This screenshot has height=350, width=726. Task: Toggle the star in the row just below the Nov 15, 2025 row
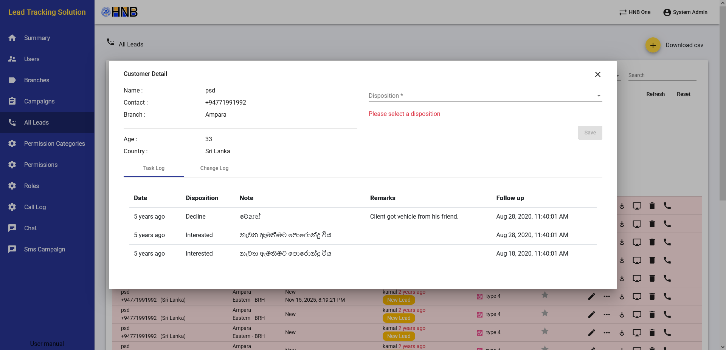click(544, 313)
